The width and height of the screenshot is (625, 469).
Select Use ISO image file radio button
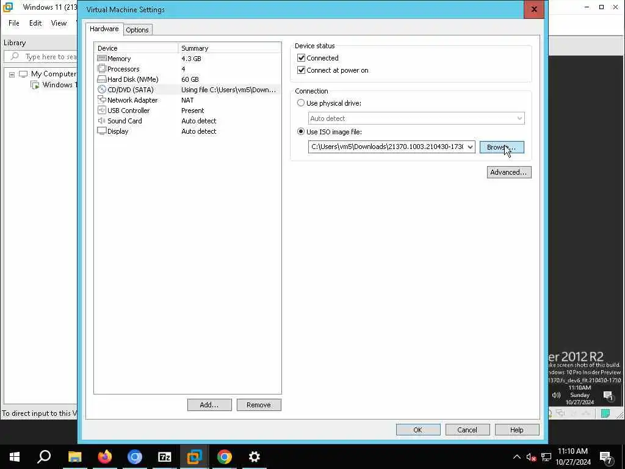coord(301,132)
